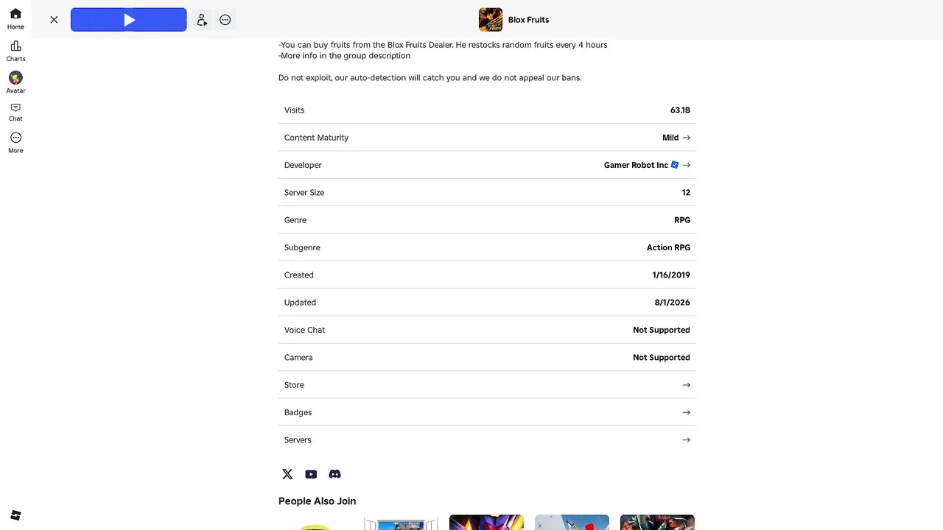This screenshot has width=943, height=530.
Task: Expand the Store row arrow
Action: [686, 385]
